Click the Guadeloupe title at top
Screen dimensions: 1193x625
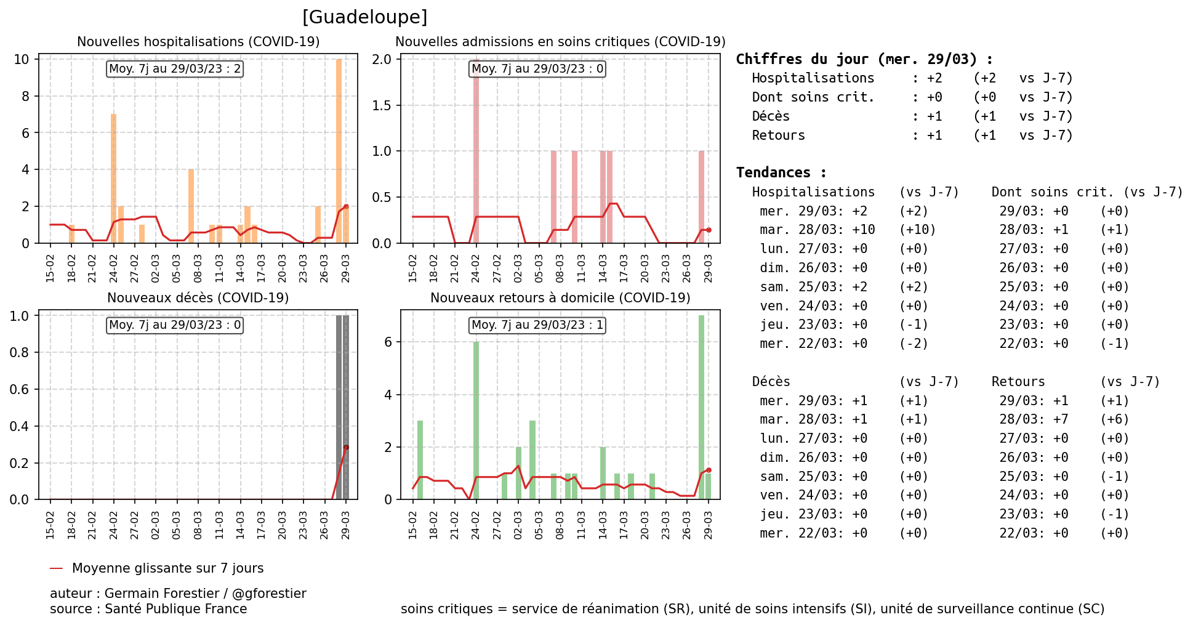tap(364, 17)
